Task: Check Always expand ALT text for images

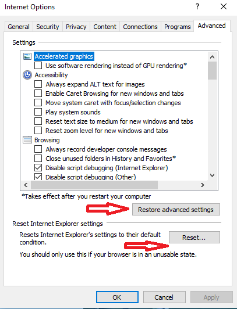Action: click(x=38, y=84)
